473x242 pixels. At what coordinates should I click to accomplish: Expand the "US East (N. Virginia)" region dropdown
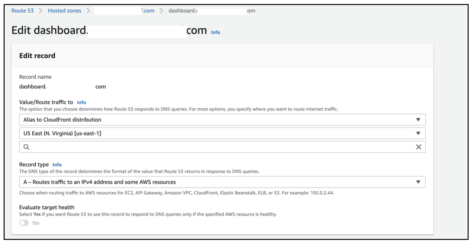pyautogui.click(x=216, y=134)
